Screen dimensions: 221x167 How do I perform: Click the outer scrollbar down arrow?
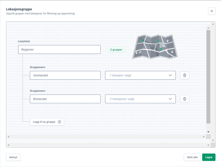(213, 140)
